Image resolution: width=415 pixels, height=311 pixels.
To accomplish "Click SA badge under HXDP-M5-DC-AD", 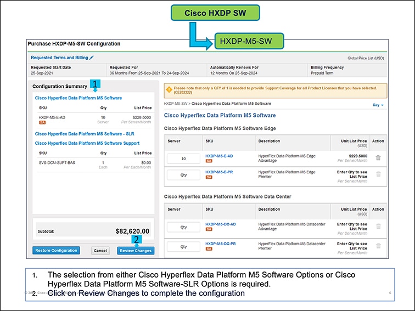I will point(209,229).
